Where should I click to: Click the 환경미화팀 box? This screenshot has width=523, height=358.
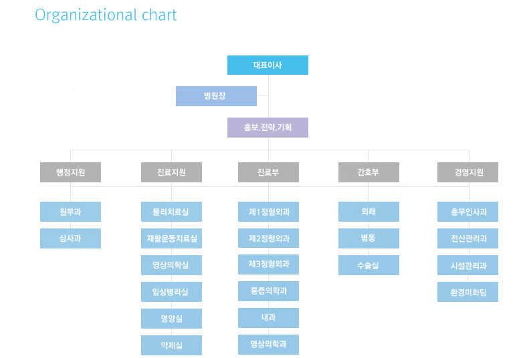point(467,292)
